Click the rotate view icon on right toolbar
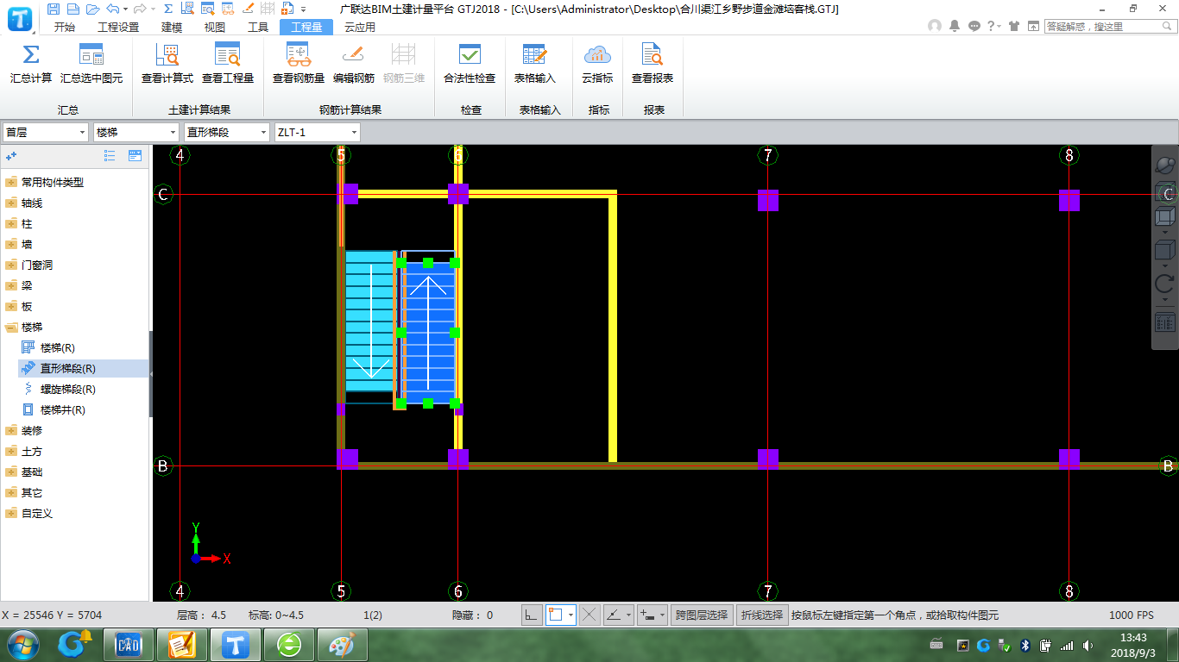This screenshot has height=662, width=1179. [1165, 283]
